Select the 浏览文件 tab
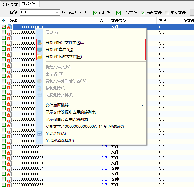This screenshot has height=187, width=194. (29, 4)
